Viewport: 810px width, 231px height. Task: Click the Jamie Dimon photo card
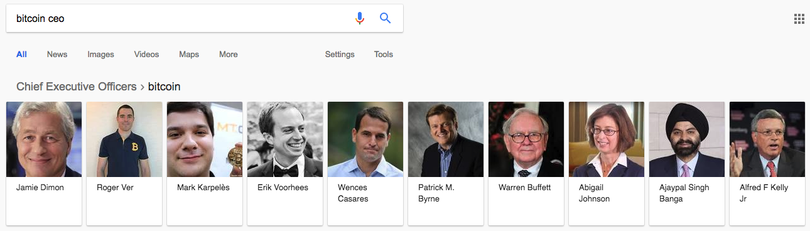(x=44, y=163)
